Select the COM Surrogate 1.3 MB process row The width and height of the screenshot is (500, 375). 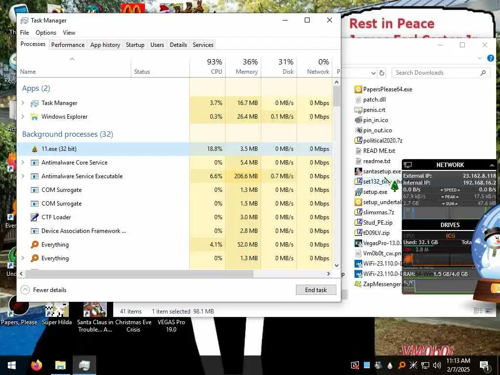[x=174, y=190]
